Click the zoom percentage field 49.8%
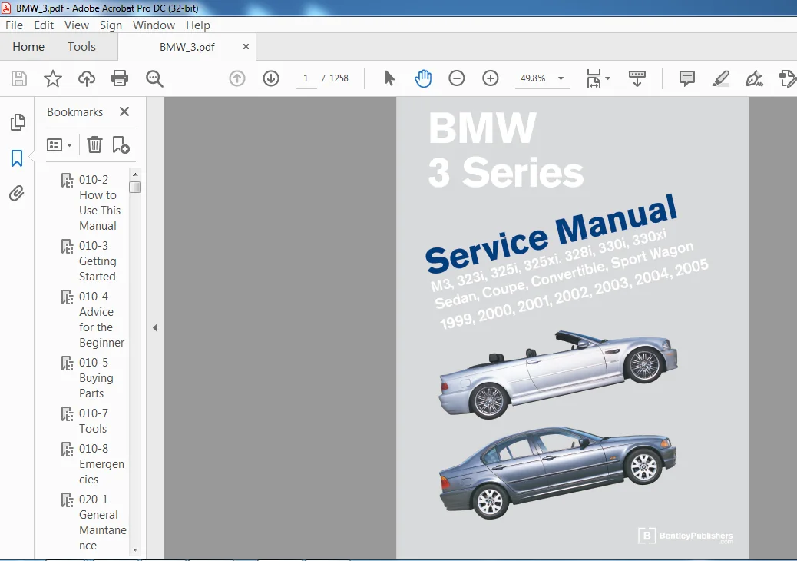Image resolution: width=797 pixels, height=561 pixels. point(533,78)
